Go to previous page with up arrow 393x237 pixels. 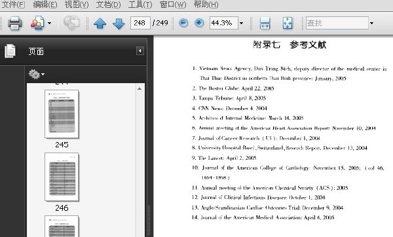coord(100,24)
